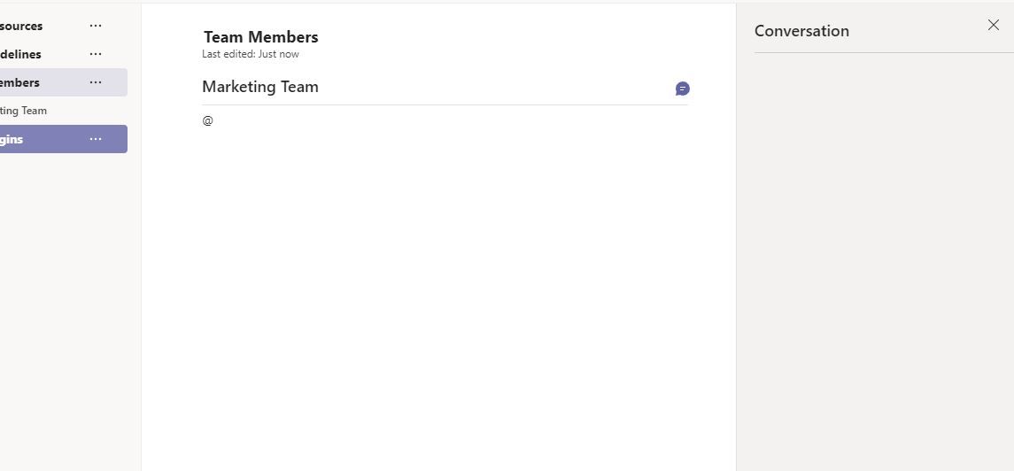This screenshot has width=1014, height=471.
Task: Click the Marketing Team section heading
Action: (x=260, y=87)
